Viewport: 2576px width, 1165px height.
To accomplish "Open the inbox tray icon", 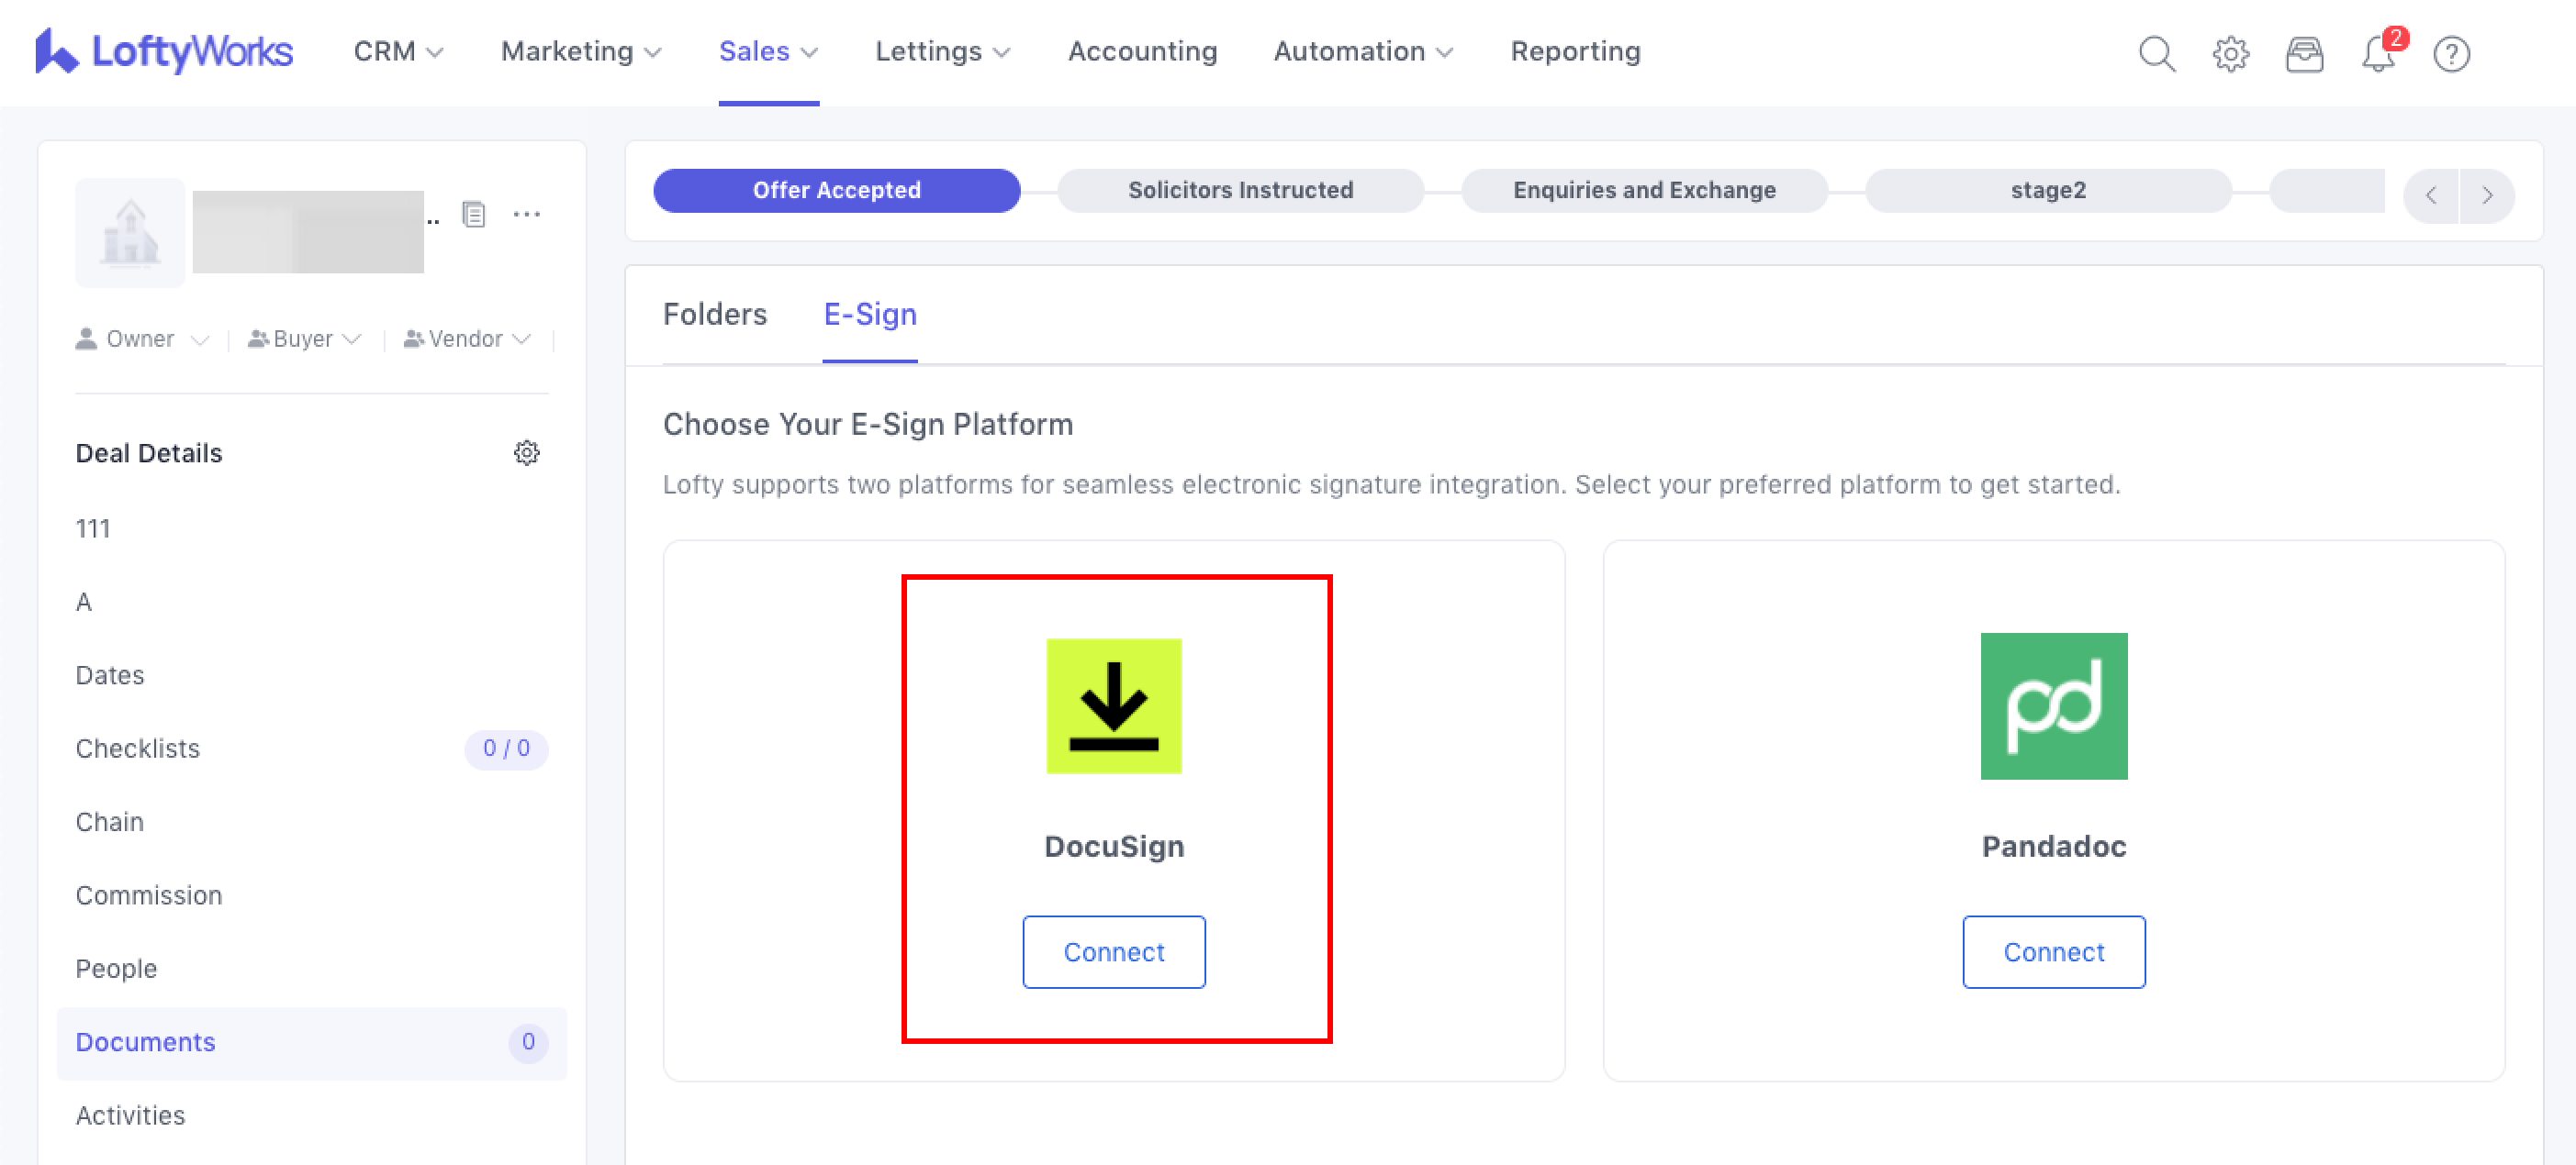I will [x=2304, y=53].
